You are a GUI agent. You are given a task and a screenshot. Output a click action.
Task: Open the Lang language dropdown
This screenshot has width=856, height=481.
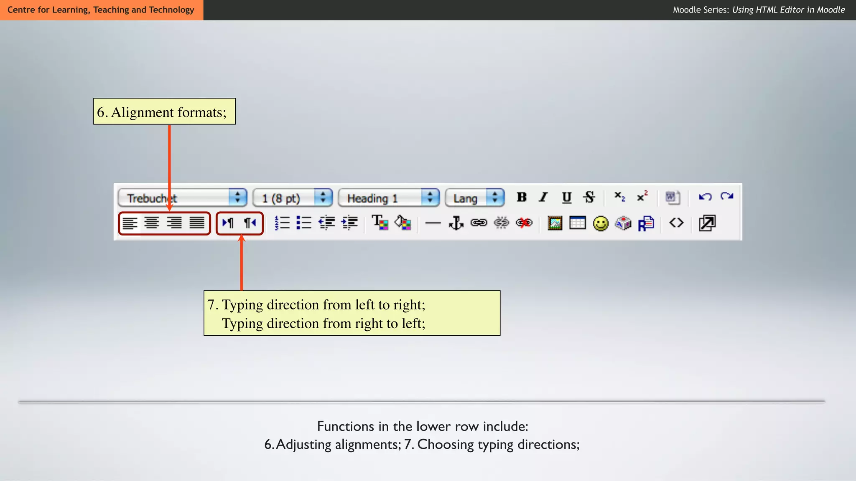click(495, 197)
